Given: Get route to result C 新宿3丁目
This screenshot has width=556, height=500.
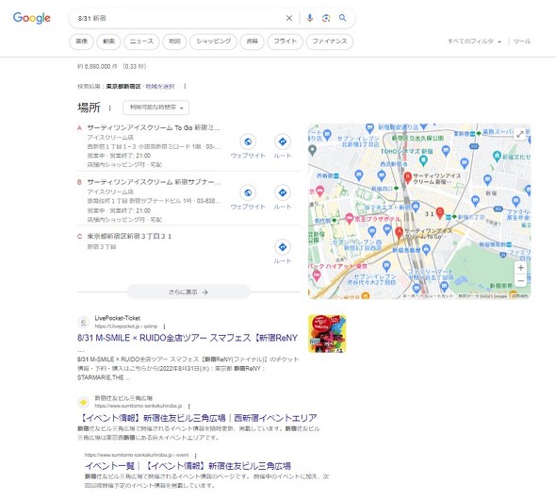Looking at the screenshot, I should click(283, 252).
